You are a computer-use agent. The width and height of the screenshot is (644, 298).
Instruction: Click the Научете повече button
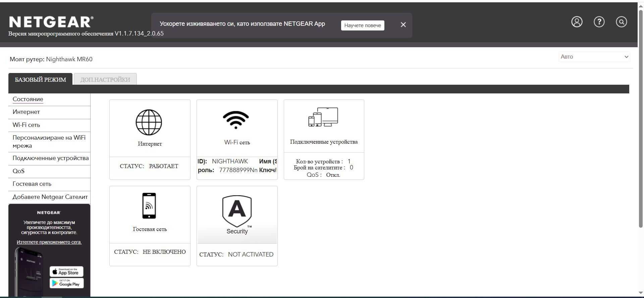tap(363, 25)
